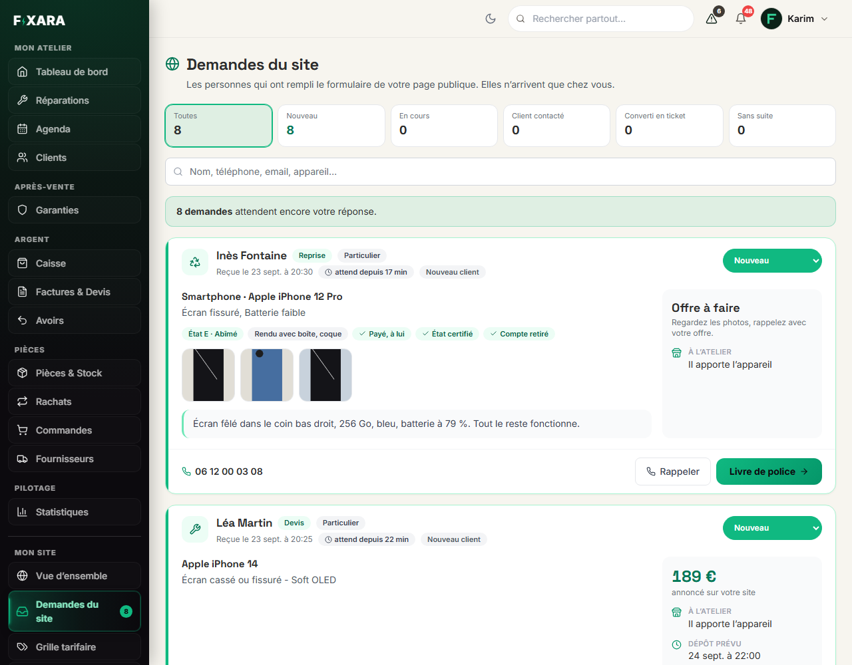Open Léa Martin's Nouveau status dropdown

772,528
